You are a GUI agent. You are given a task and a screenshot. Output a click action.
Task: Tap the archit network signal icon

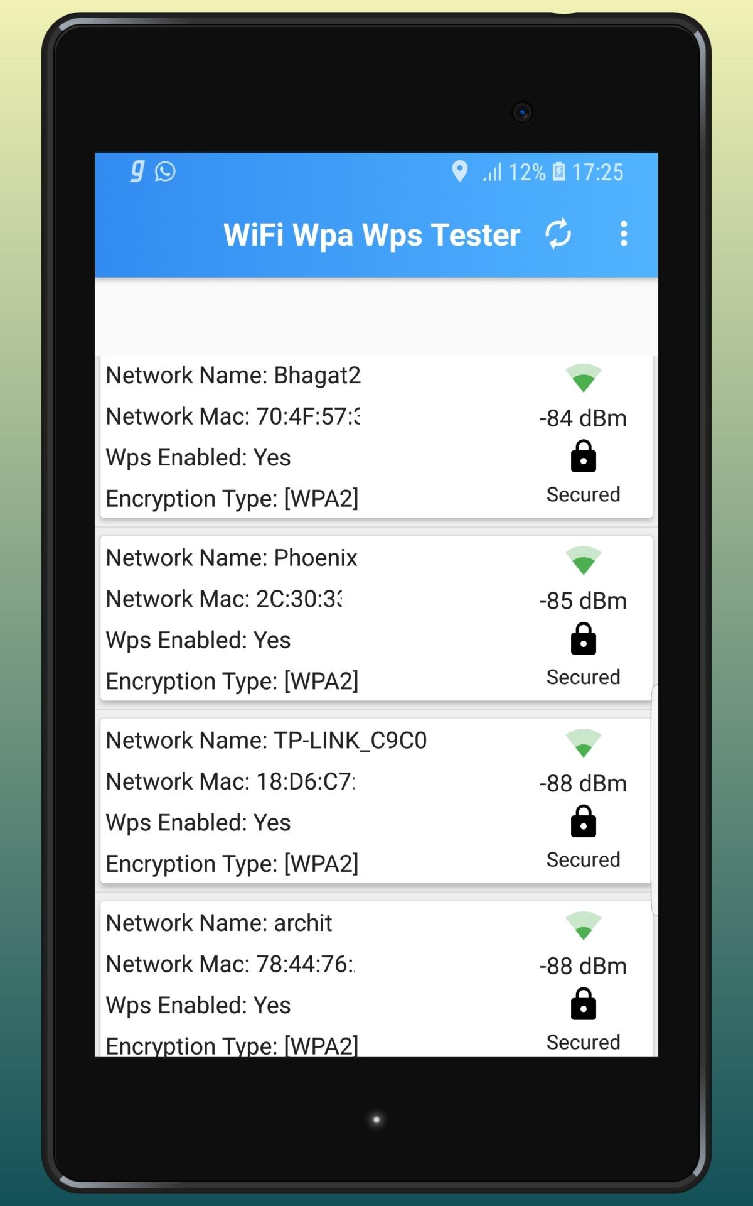pos(583,925)
